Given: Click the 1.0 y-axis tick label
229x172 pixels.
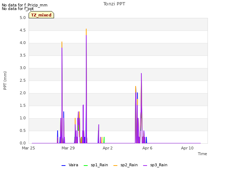Looking at the screenshot, I should pyautogui.click(x=23, y=118).
